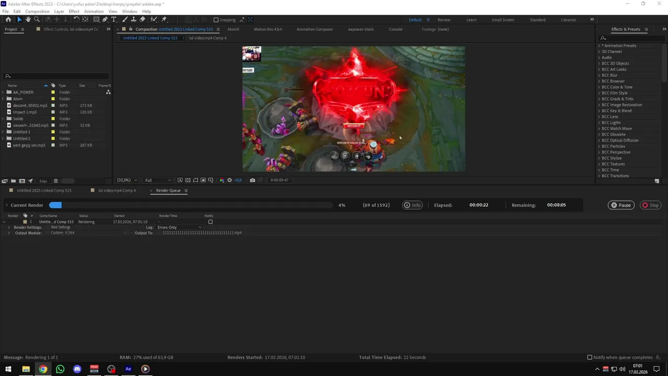Delete selected project item with trash icon
668x376 pixels.
[x=56, y=181]
